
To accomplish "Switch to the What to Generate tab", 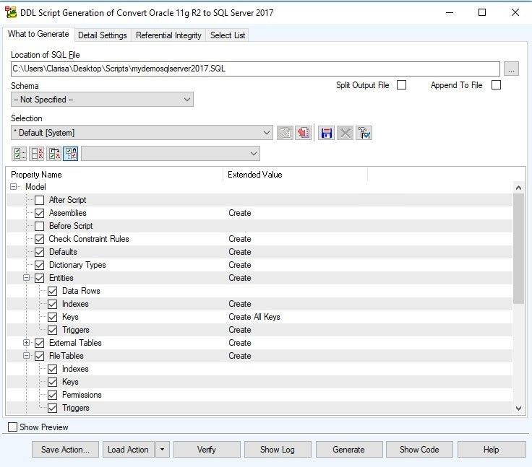I will pyautogui.click(x=38, y=34).
